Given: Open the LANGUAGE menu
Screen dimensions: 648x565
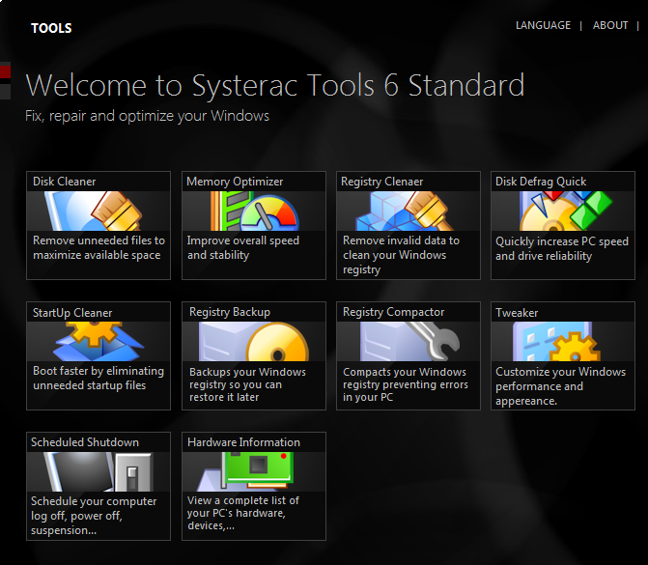Looking at the screenshot, I should pos(543,26).
